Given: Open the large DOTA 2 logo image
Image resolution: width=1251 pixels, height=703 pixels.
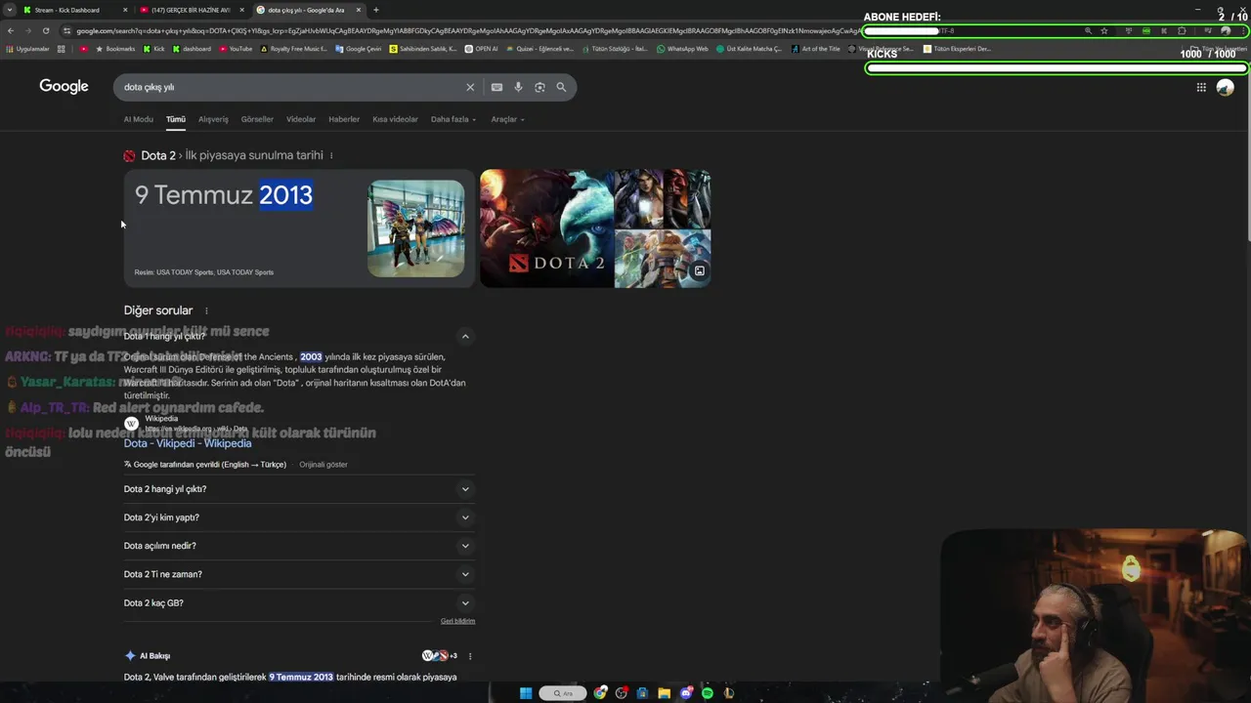Looking at the screenshot, I should pos(546,228).
